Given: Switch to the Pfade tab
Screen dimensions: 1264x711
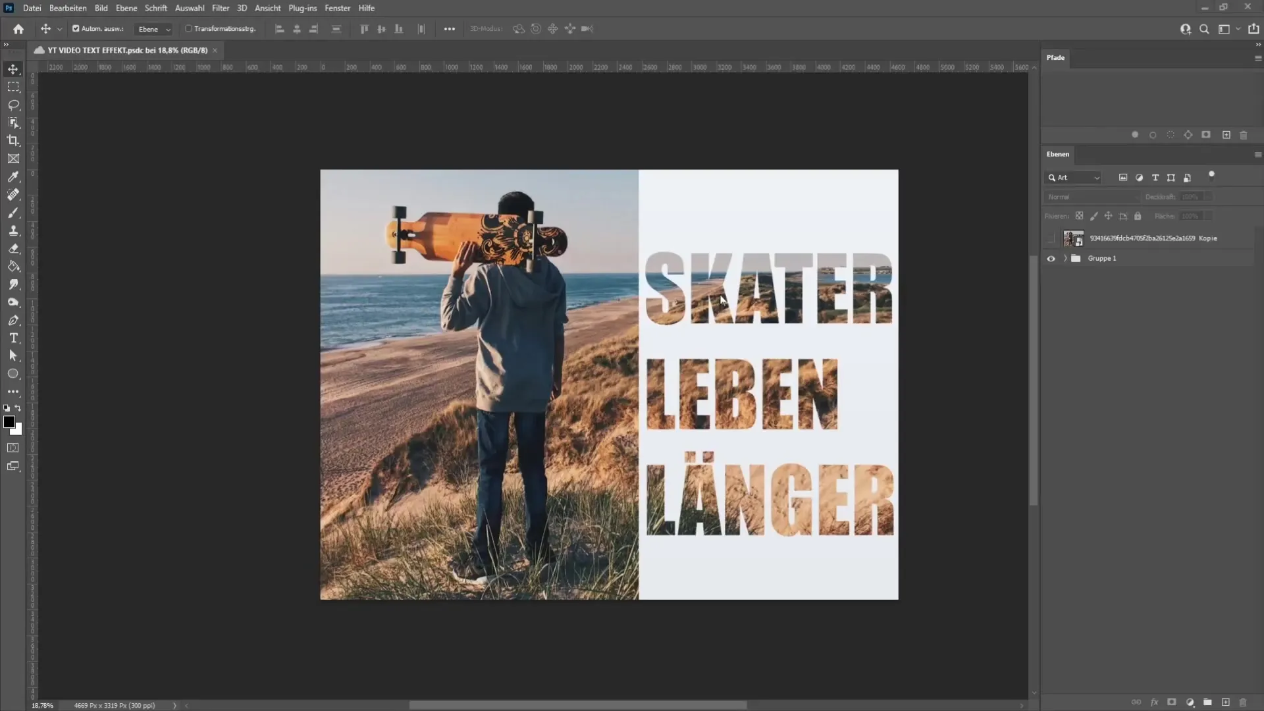Looking at the screenshot, I should [1055, 58].
